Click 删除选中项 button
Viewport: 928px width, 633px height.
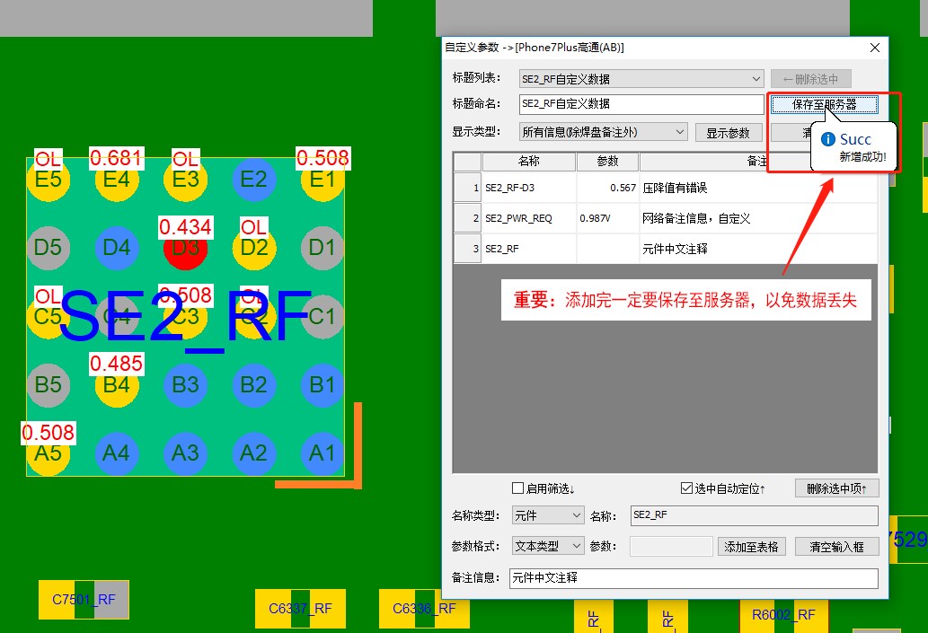[837, 488]
